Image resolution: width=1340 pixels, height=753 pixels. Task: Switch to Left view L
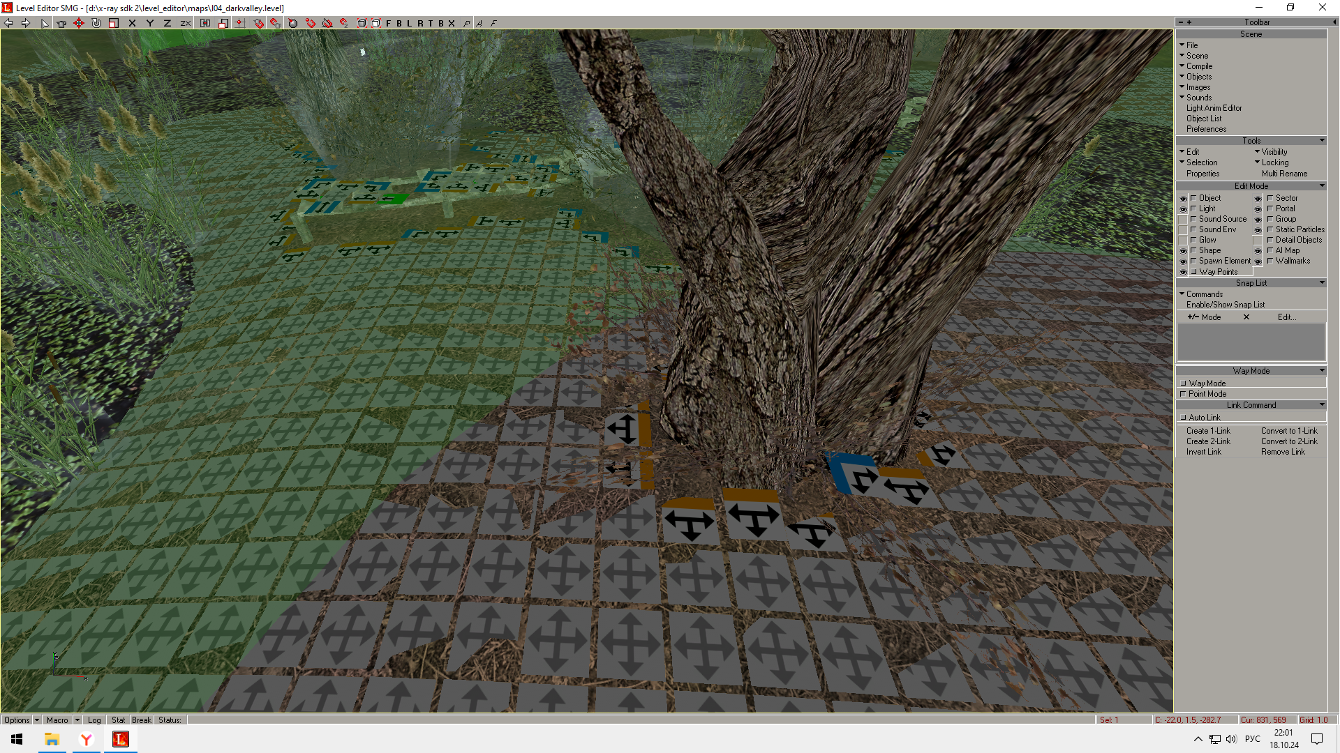tap(410, 23)
